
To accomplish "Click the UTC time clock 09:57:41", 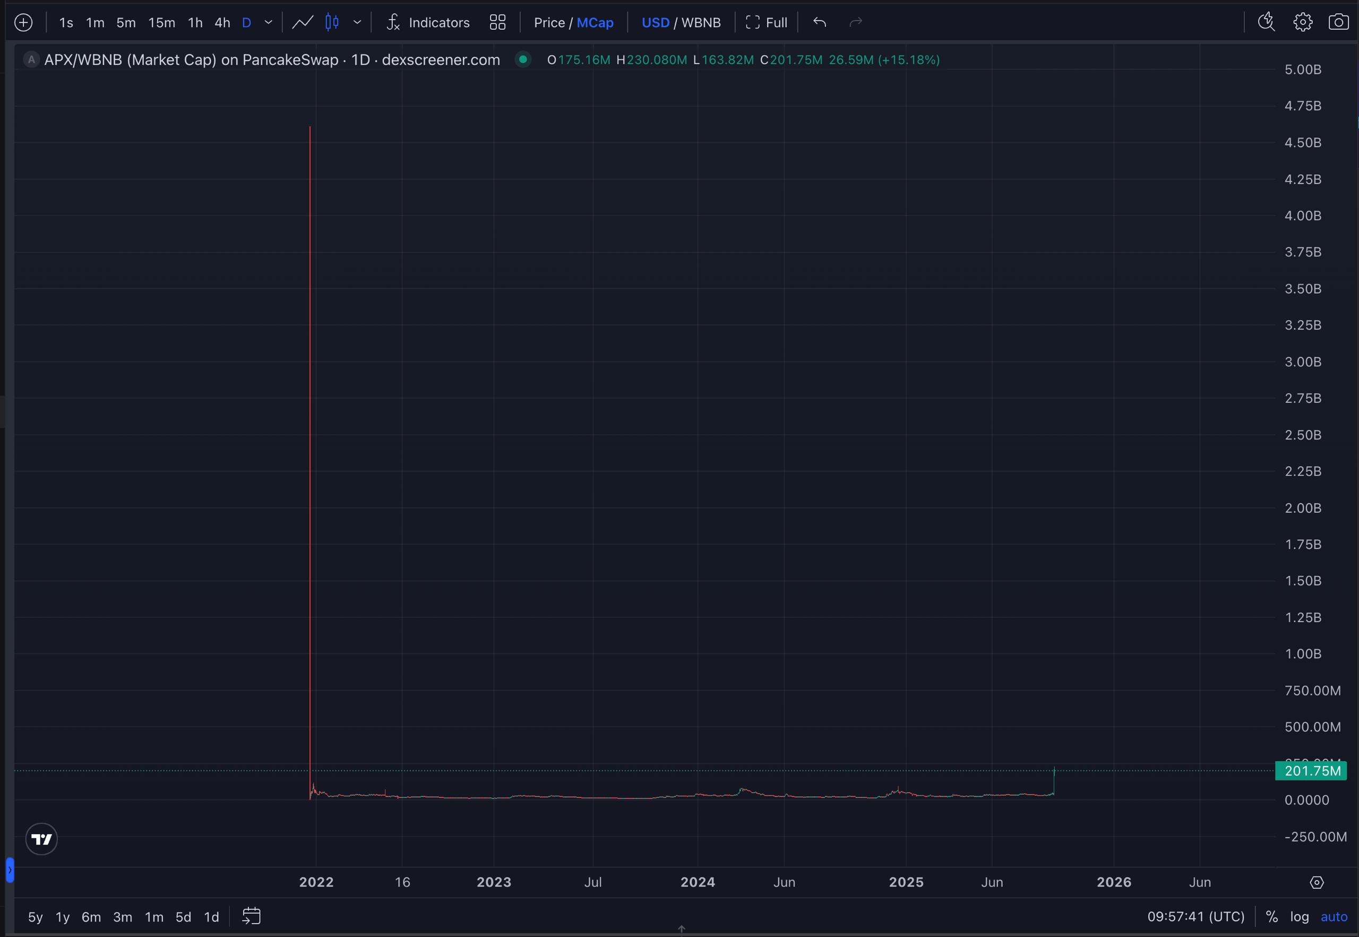I will (x=1196, y=916).
